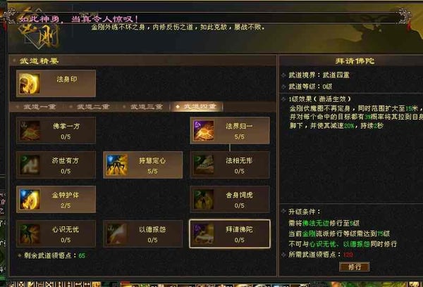This screenshot has height=287, width=423.
Task: Select the 法相无形 skill icon
Action: point(204,165)
